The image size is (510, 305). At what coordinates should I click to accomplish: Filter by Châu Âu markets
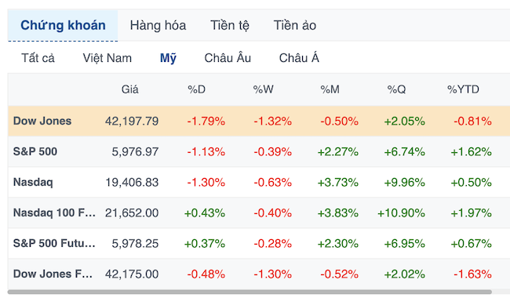coord(228,58)
